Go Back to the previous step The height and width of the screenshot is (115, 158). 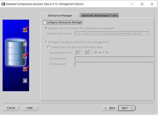tap(110, 108)
